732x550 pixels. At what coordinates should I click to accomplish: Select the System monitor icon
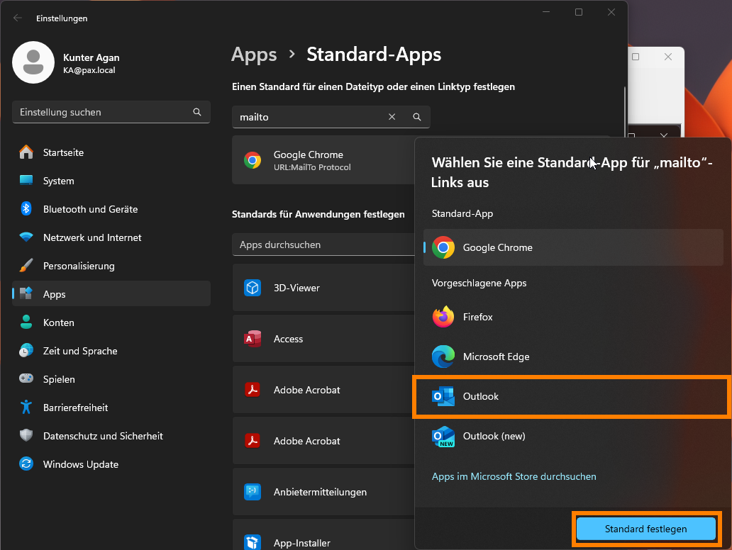[26, 181]
